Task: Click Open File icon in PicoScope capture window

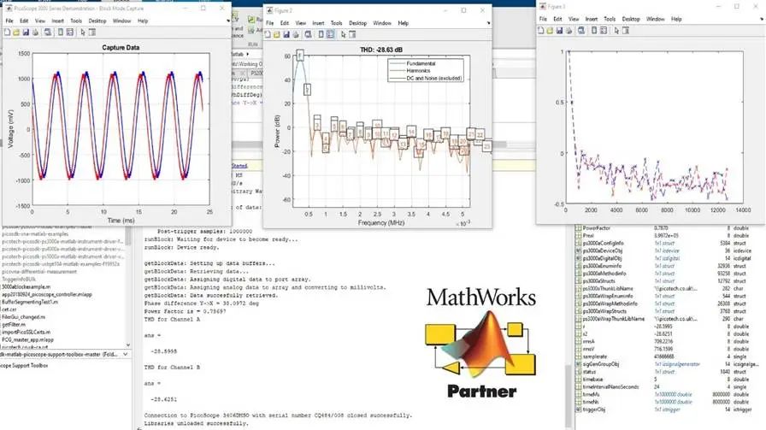Action: click(x=16, y=32)
